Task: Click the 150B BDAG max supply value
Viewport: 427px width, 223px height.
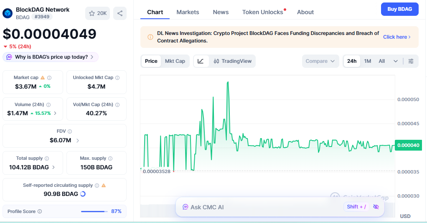Action: click(x=97, y=167)
